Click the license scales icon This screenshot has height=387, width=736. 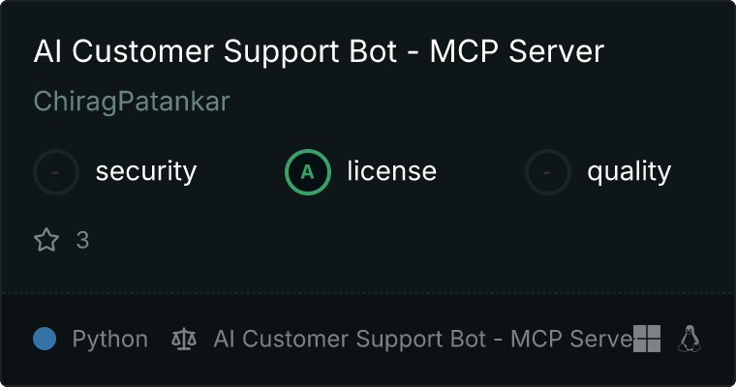(x=184, y=340)
